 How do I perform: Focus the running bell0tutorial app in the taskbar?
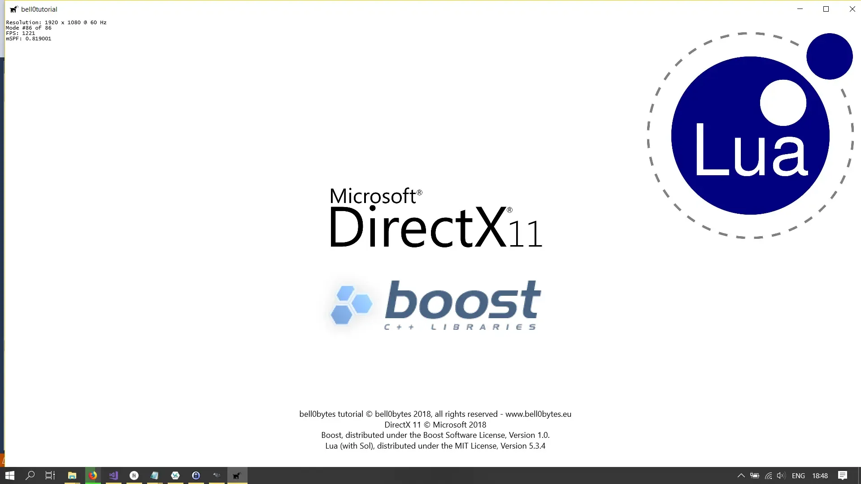[237, 475]
